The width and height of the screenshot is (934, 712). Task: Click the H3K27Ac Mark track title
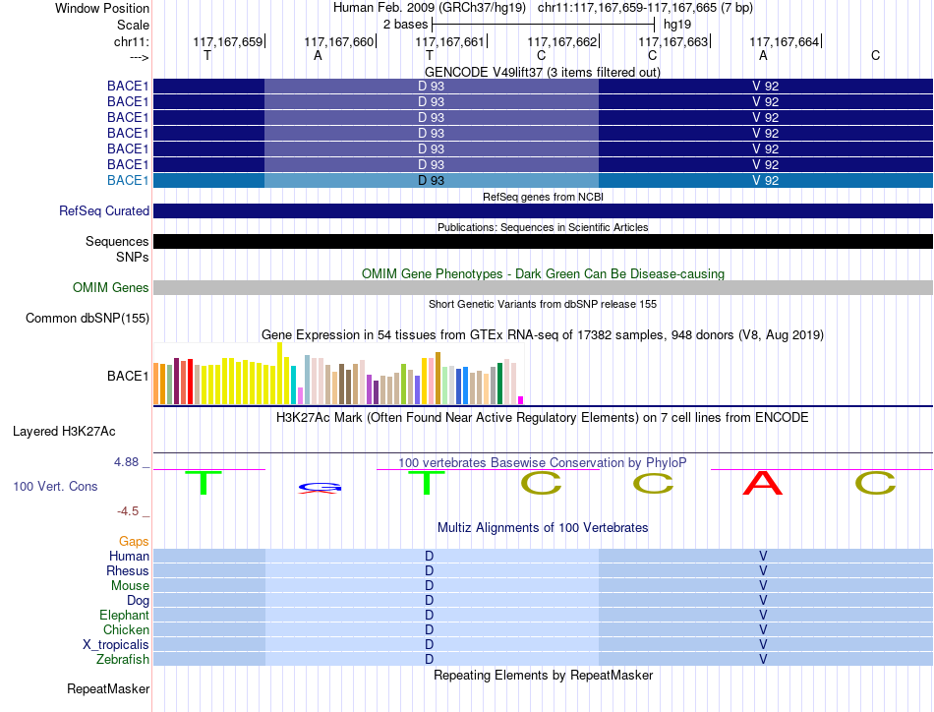click(543, 418)
